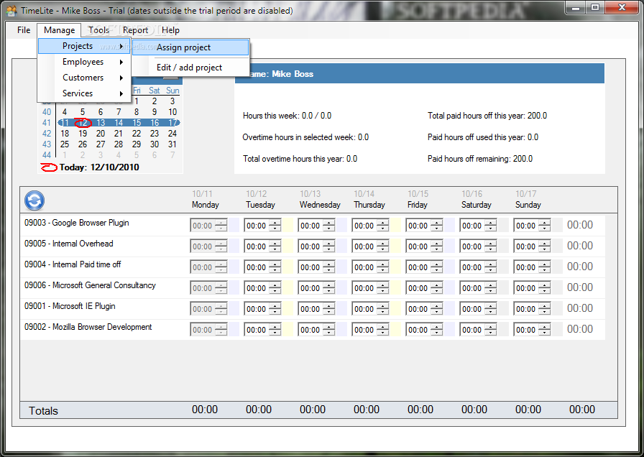The width and height of the screenshot is (644, 457).
Task: Click the blue circular refresh icon
Action: (34, 200)
